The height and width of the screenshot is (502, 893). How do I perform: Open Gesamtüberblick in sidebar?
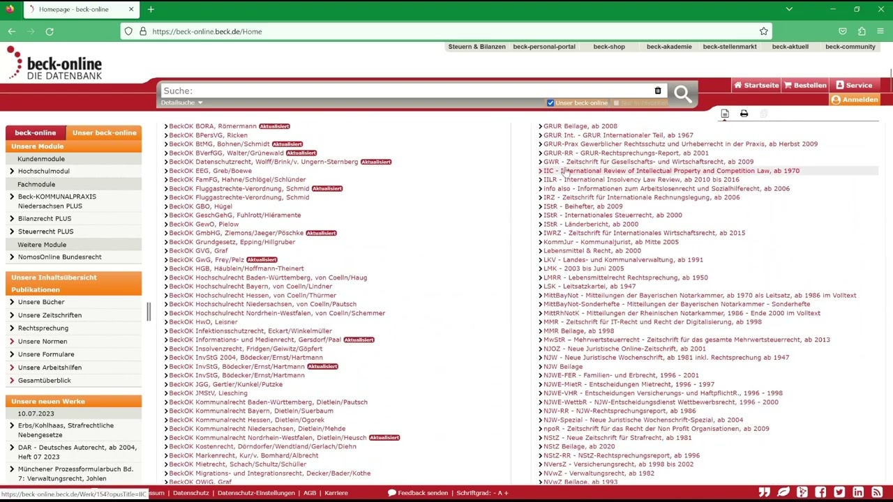pos(45,381)
